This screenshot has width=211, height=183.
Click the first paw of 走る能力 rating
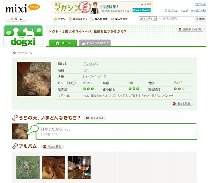(130, 89)
